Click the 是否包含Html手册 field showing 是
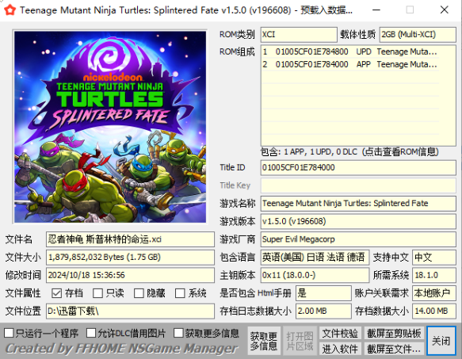The image size is (462, 359). click(323, 293)
